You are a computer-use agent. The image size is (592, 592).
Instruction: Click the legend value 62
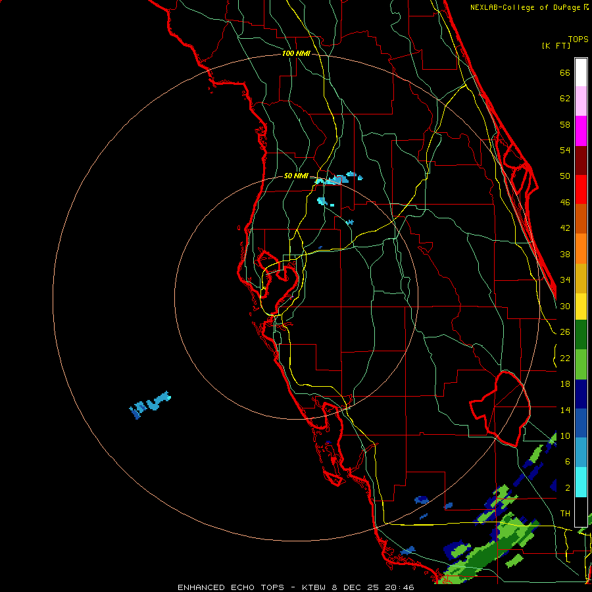tap(565, 99)
